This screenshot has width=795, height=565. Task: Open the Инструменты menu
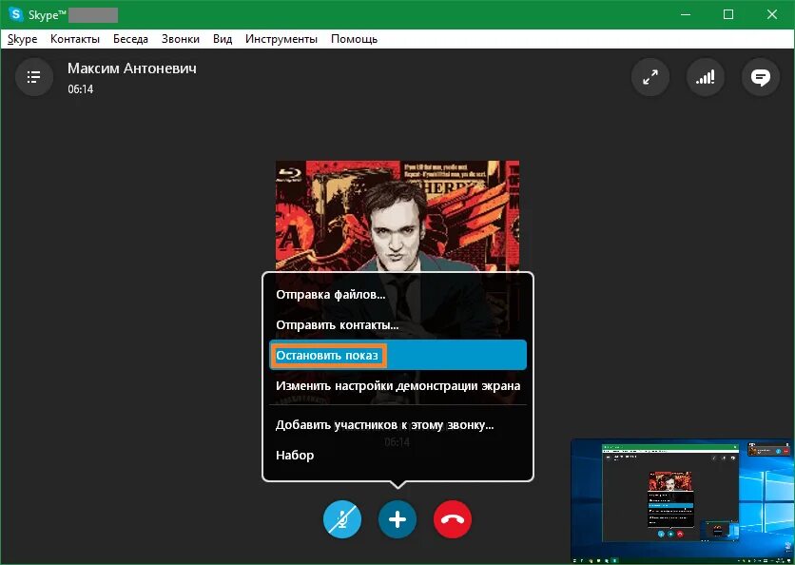coord(281,39)
